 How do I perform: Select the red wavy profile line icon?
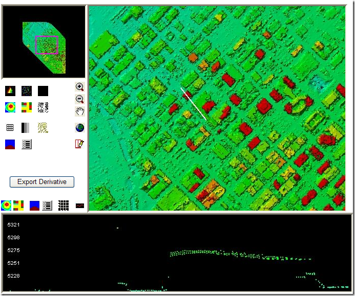[x=79, y=206]
